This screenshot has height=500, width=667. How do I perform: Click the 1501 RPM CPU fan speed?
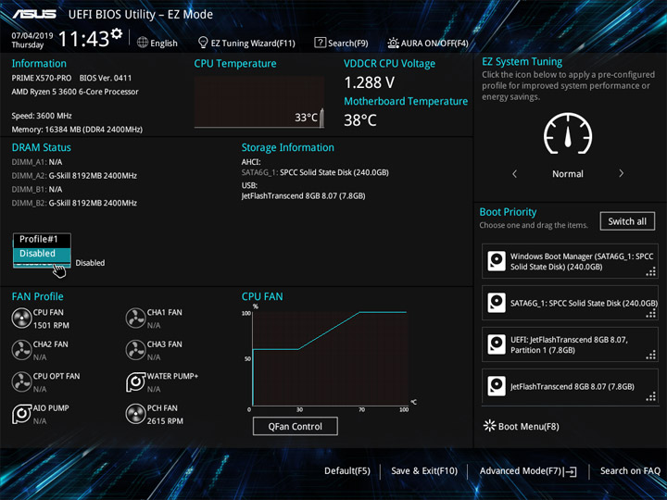coord(51,325)
